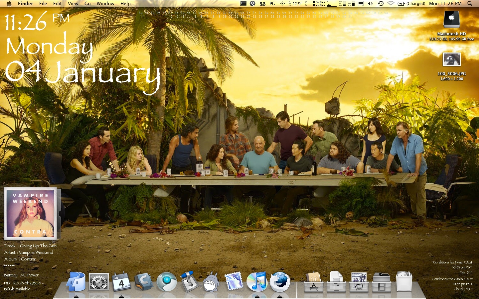Open iCal calendar showing JAN 4
Screen dimensions: 479x299
click(121, 282)
